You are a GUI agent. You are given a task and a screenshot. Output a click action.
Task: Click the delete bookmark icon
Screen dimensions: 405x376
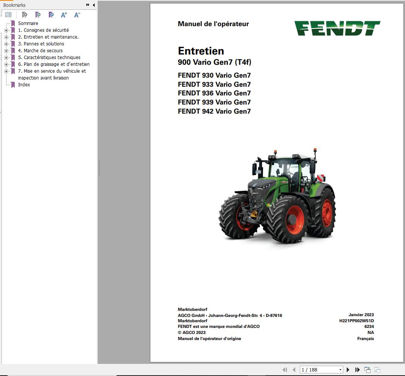(25, 15)
